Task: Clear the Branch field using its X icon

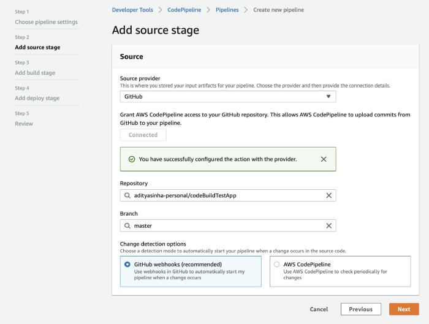Action: coord(329,226)
